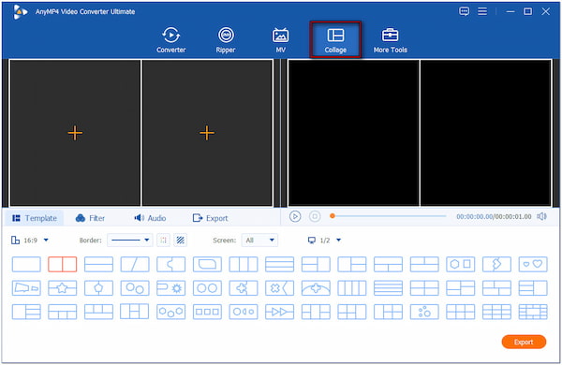Screen dimensions: 562x365
Task: Open the Converter module
Action: coord(171,40)
